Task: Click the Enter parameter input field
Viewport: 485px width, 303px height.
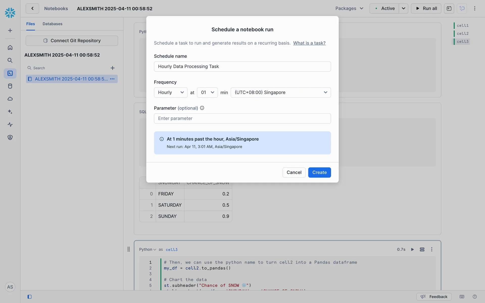Action: pyautogui.click(x=242, y=118)
